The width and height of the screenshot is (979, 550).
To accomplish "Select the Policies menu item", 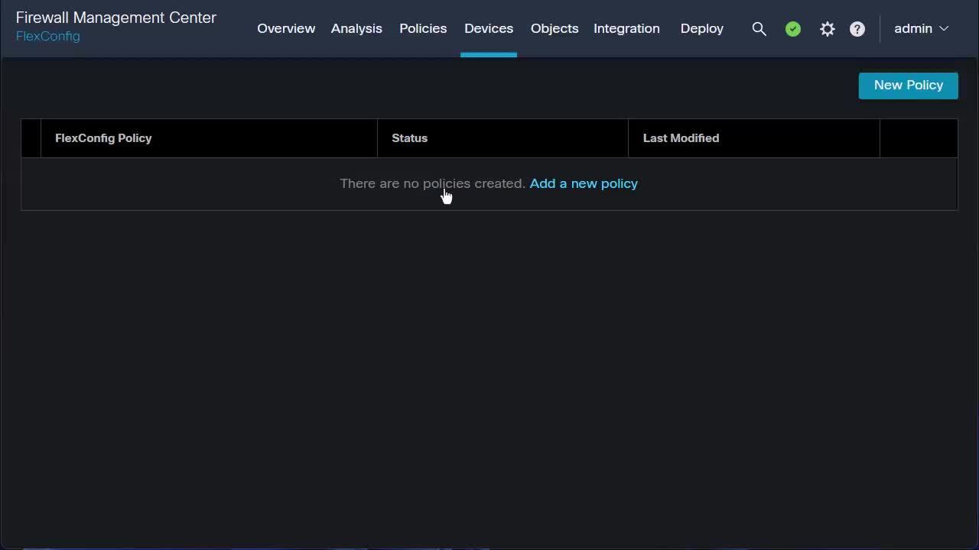I will pyautogui.click(x=423, y=28).
